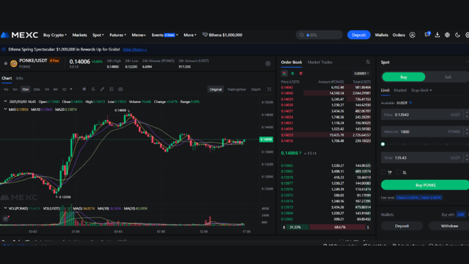Open the More dropdown menu

190,35
